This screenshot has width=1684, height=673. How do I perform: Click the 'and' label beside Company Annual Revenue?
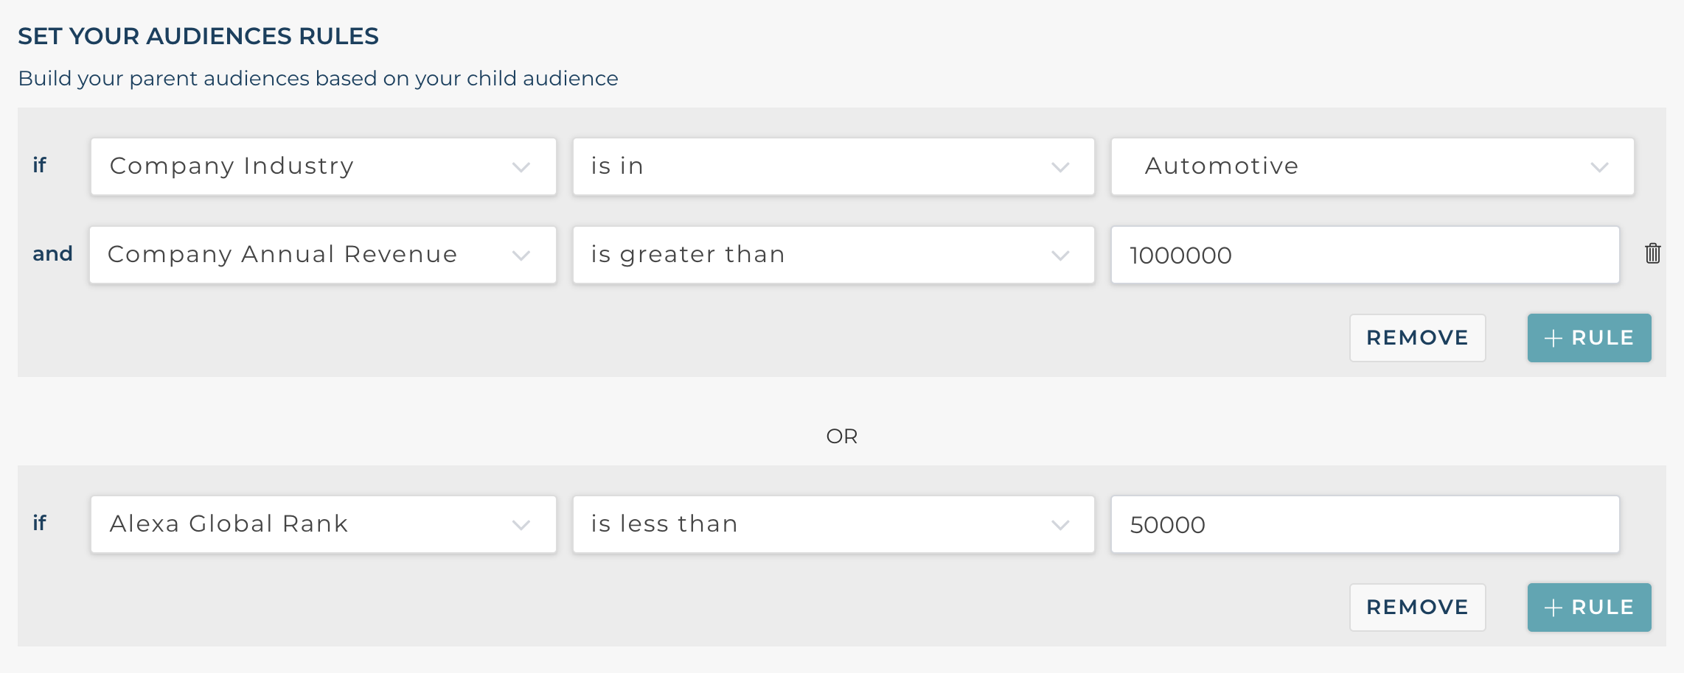pyautogui.click(x=52, y=254)
